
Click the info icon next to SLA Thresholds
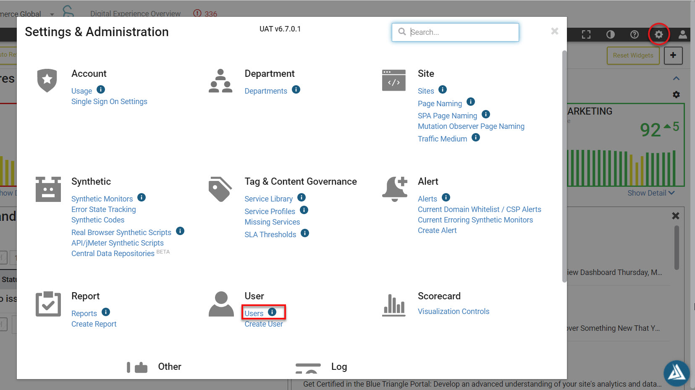[x=305, y=233]
